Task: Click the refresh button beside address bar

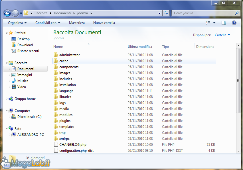Action: click(x=166, y=13)
